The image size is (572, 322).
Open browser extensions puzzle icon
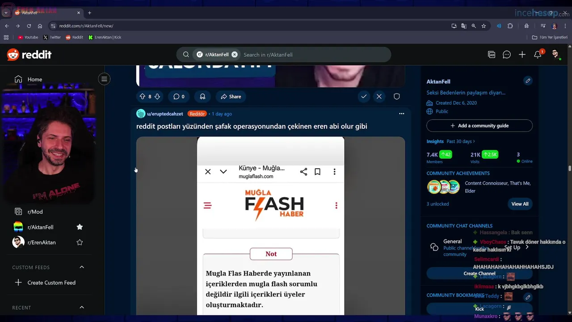point(510,26)
